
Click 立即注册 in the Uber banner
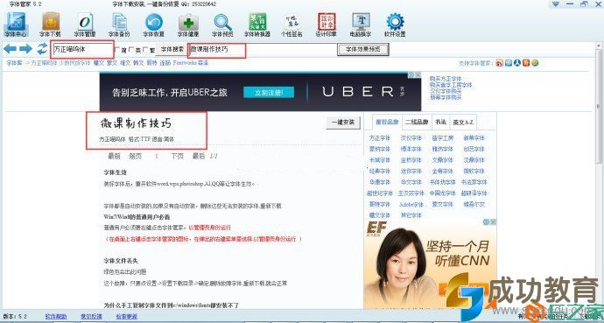pyautogui.click(x=269, y=93)
